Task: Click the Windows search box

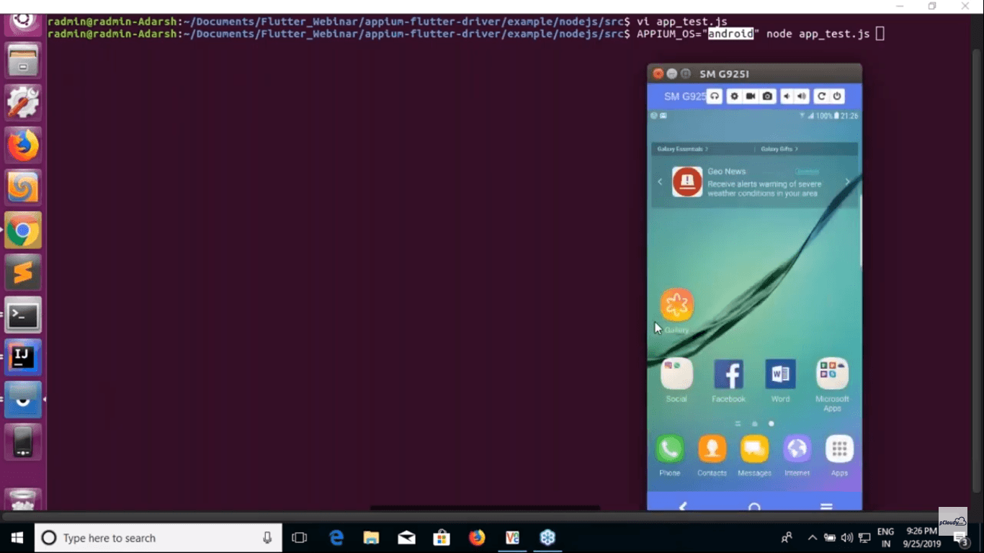Action: (x=158, y=538)
